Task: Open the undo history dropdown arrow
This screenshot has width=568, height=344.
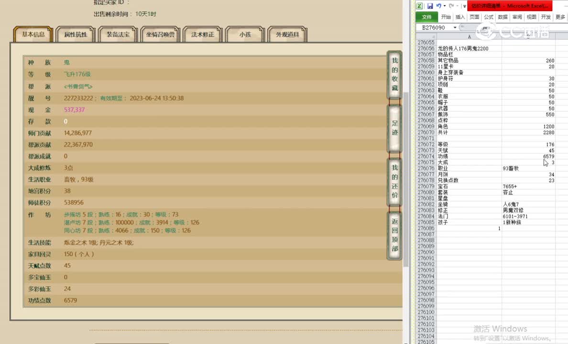Action: [445, 6]
